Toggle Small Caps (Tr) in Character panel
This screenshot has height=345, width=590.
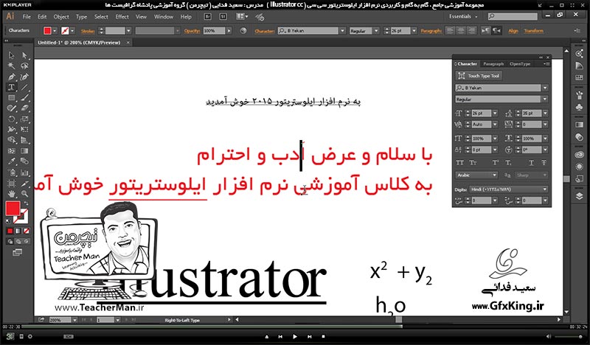point(473,162)
